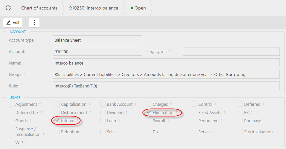
Task: Click help icon next to Legacy ref
Action: 170,51
